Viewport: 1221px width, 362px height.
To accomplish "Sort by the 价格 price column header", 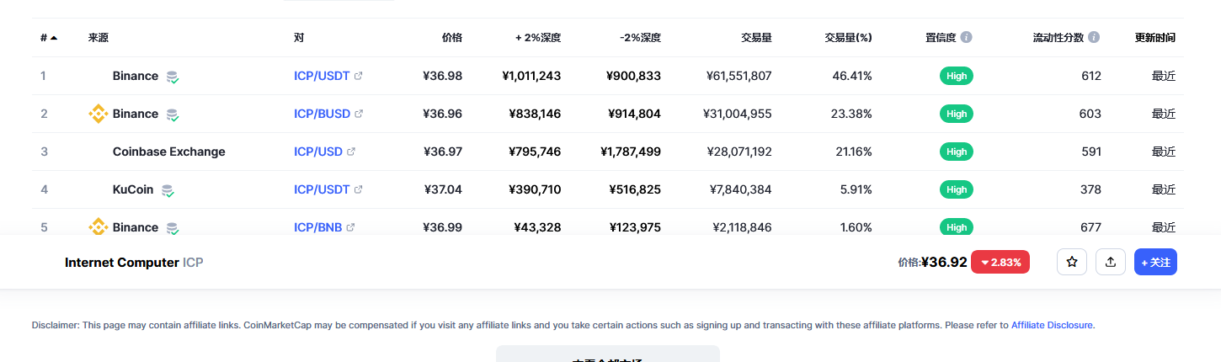I will [x=451, y=38].
